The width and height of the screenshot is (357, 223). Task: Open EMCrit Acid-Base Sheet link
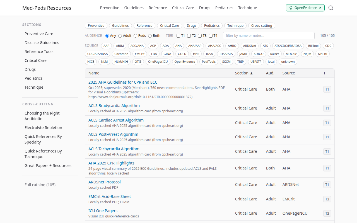(x=110, y=197)
